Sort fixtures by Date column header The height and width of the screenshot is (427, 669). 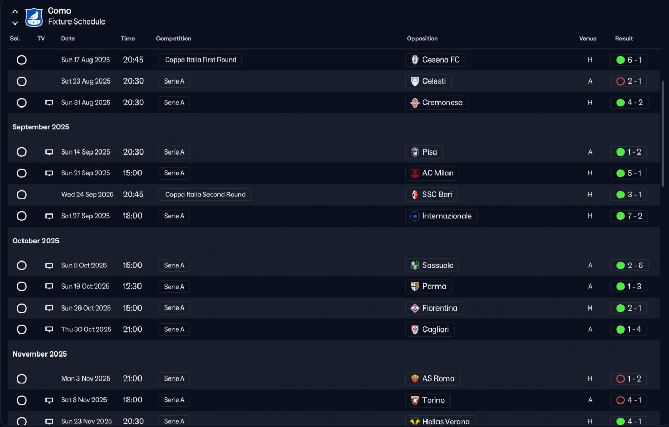tap(68, 38)
